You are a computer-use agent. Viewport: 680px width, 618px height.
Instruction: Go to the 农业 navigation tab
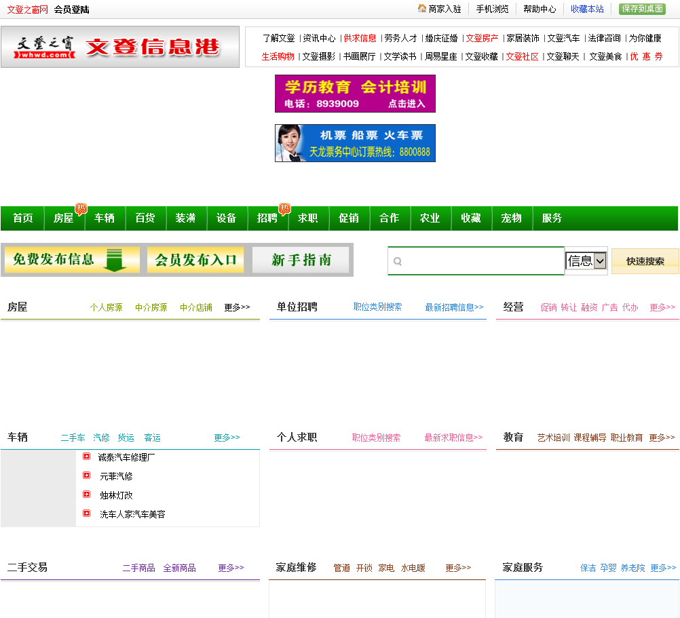[430, 218]
